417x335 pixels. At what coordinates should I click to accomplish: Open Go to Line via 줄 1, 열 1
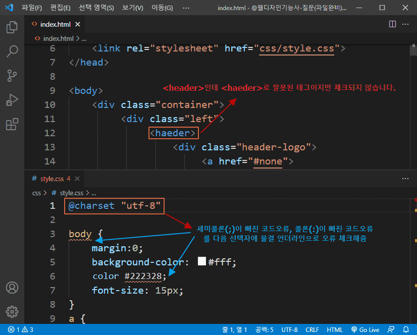tap(234, 329)
